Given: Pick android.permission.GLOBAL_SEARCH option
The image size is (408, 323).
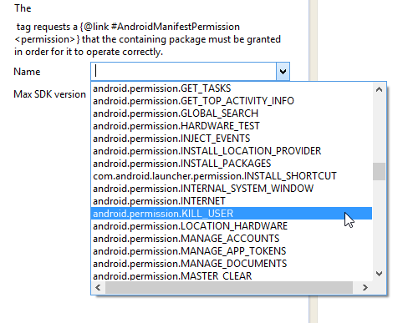Looking at the screenshot, I should pos(232,114).
